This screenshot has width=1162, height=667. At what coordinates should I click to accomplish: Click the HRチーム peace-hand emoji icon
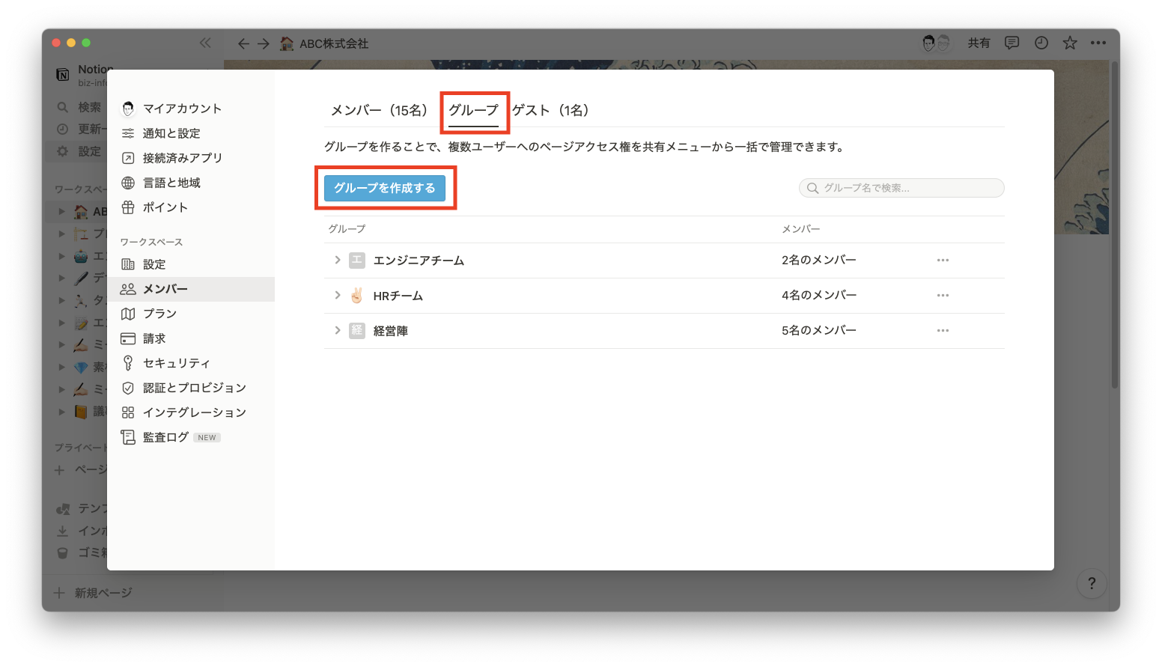357,295
